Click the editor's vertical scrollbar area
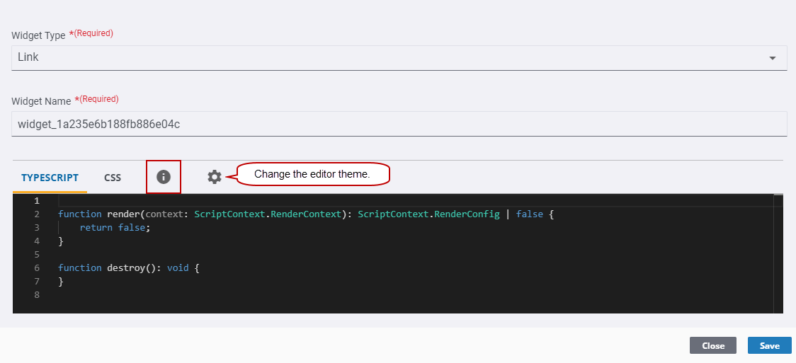This screenshot has height=363, width=796. point(778,255)
